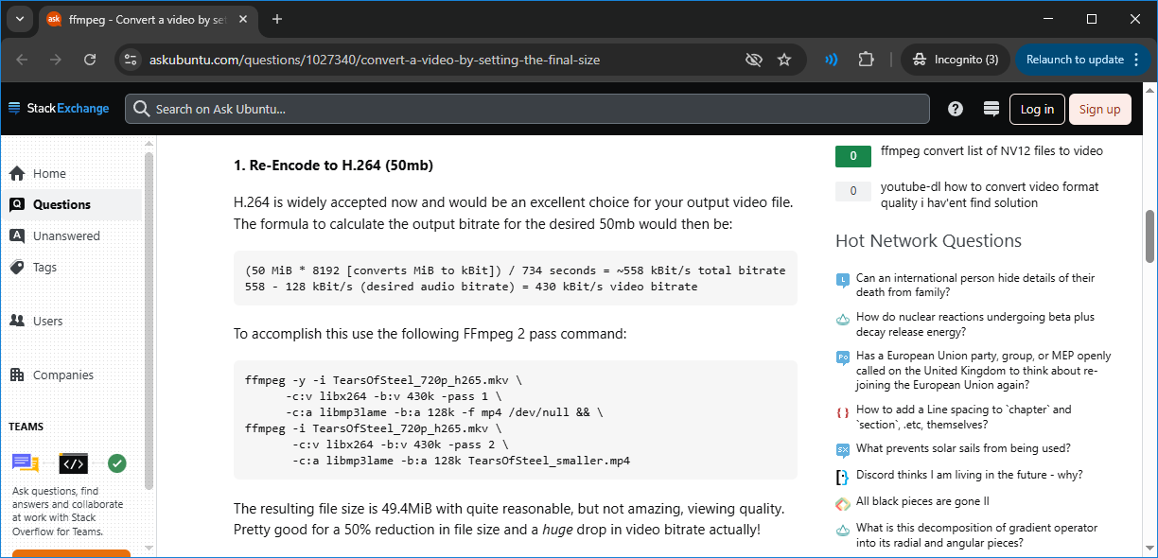
Task: Click the third-party cookies blocked eye icon
Action: pos(753,60)
